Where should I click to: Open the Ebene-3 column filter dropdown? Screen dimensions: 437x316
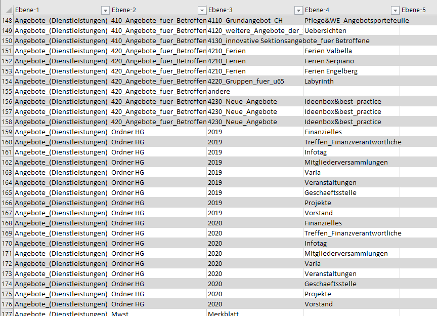point(298,10)
